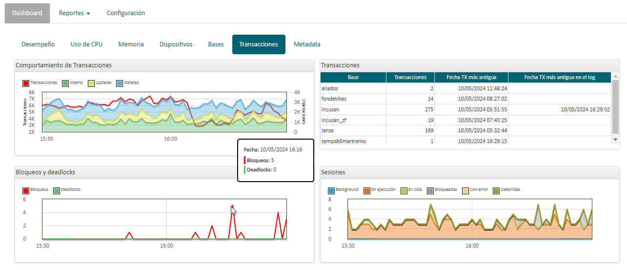Toggle Con error sessions legend icon

coord(465,190)
